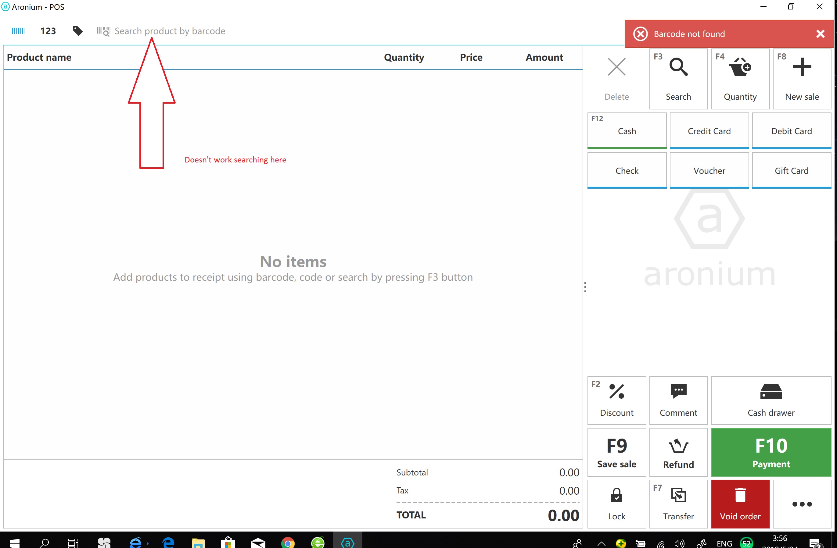837x548 pixels.
Task: Open the Cash drawer
Action: [x=771, y=400]
